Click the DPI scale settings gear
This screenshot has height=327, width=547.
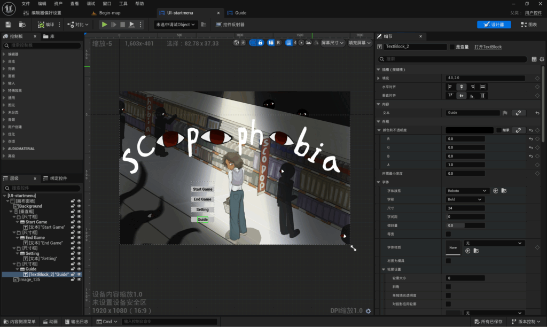(x=368, y=311)
